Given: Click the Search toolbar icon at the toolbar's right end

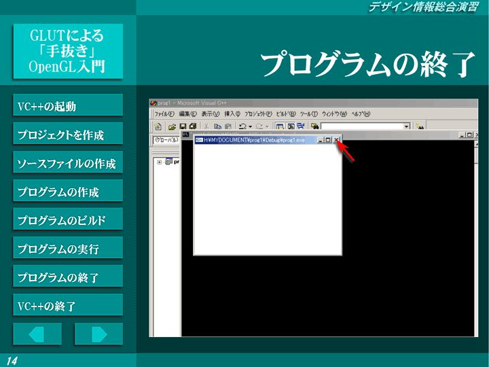Looking at the screenshot, I should pyautogui.click(x=420, y=126).
